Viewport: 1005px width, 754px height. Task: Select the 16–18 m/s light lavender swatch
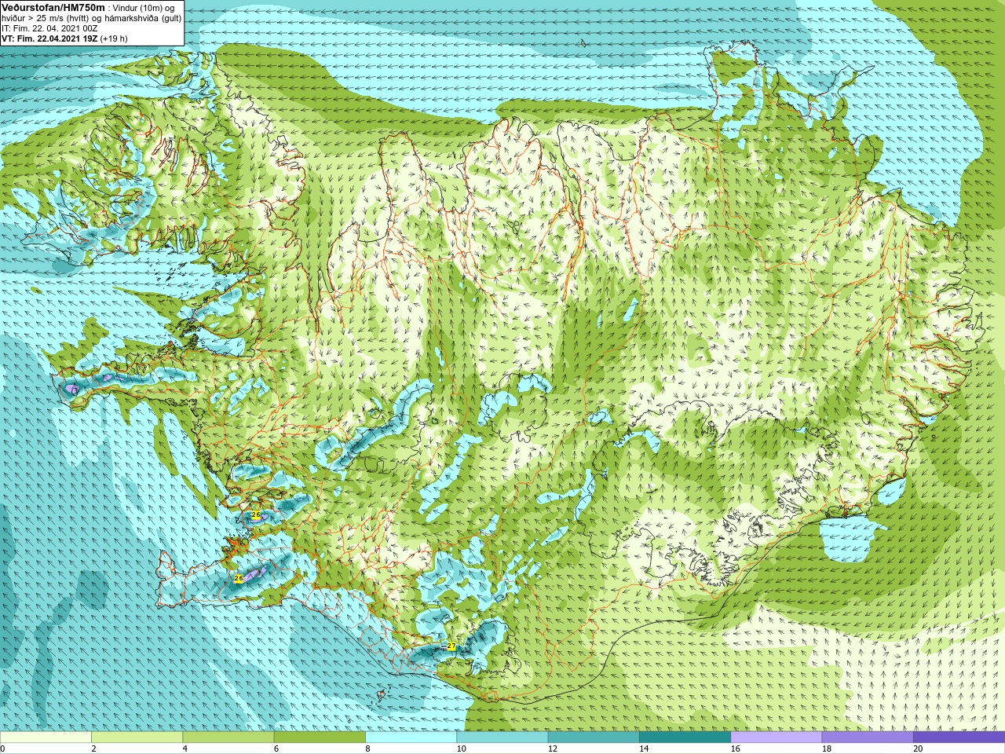776,738
